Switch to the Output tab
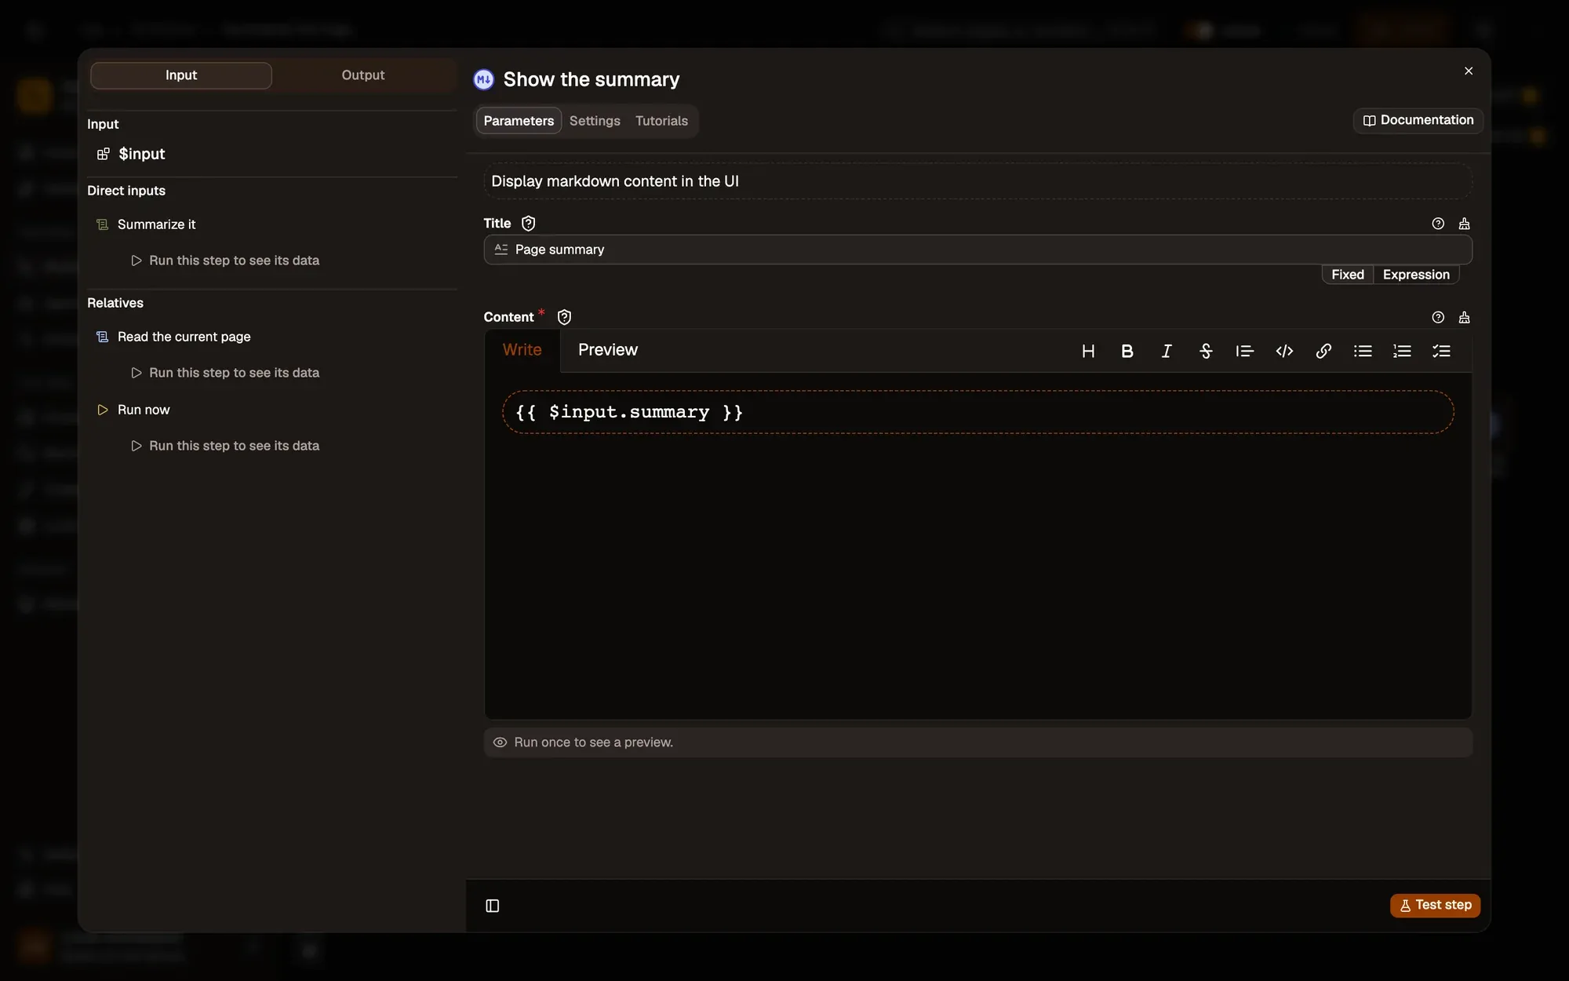 pos(363,75)
